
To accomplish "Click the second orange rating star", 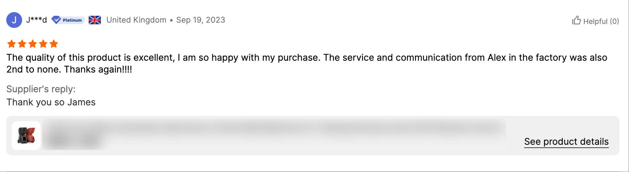I will 22,44.
